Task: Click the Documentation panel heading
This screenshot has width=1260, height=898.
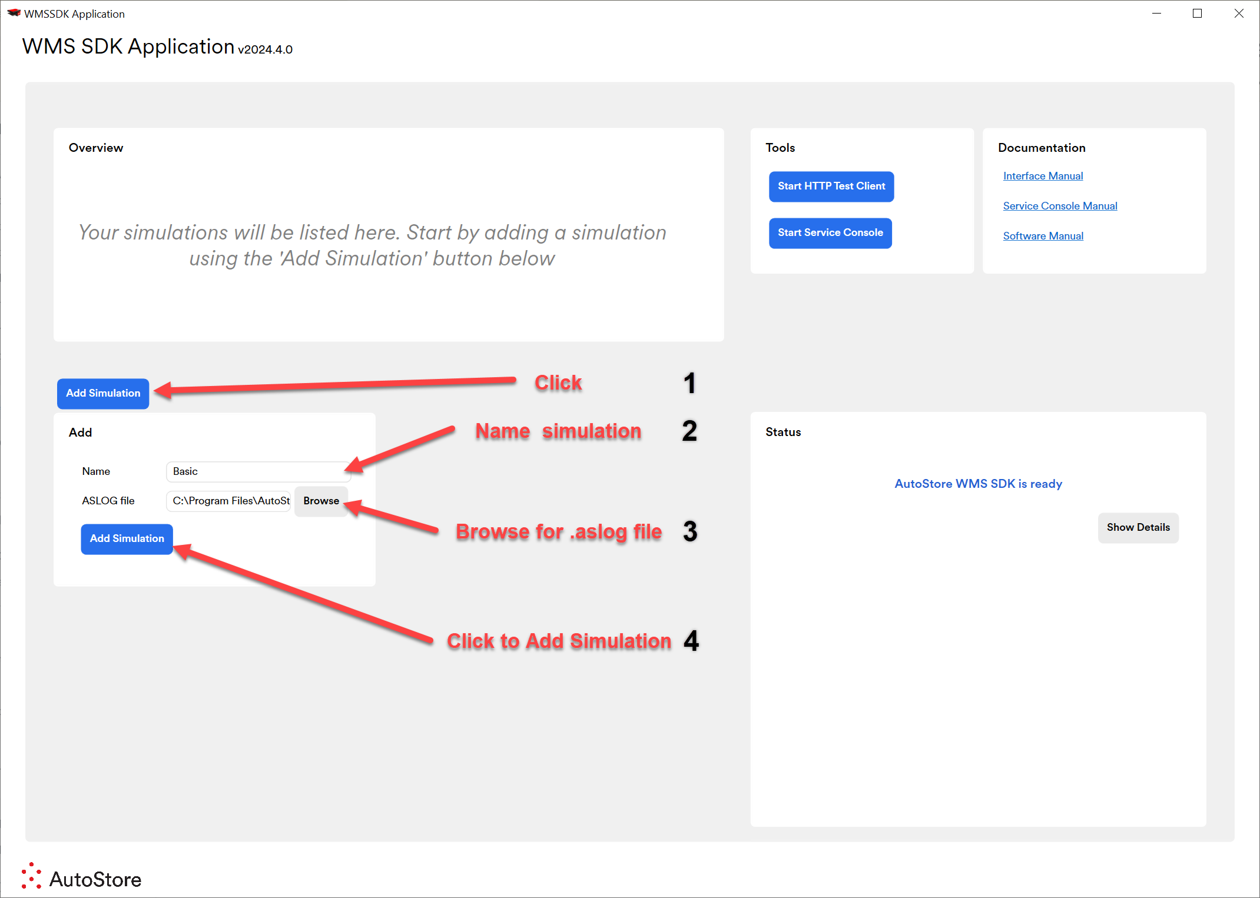Action: coord(1041,148)
